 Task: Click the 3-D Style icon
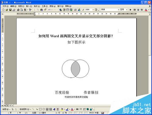91,109
